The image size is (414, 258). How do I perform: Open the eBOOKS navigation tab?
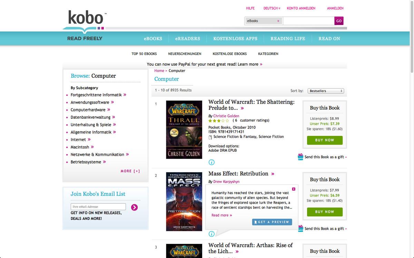(153, 39)
